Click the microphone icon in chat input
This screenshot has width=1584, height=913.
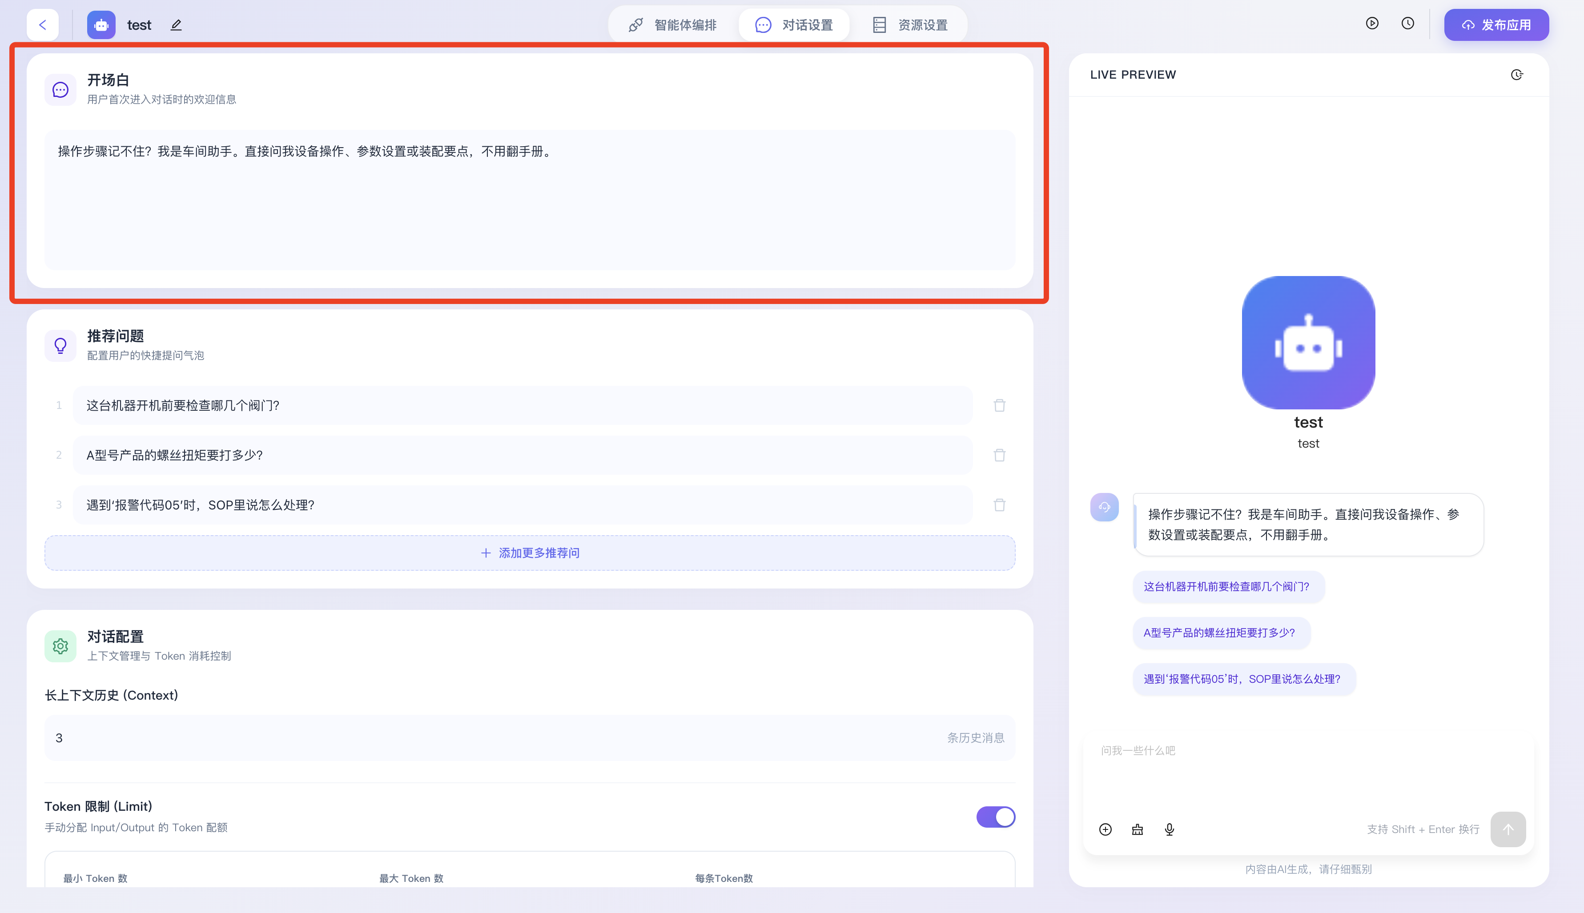pos(1170,829)
